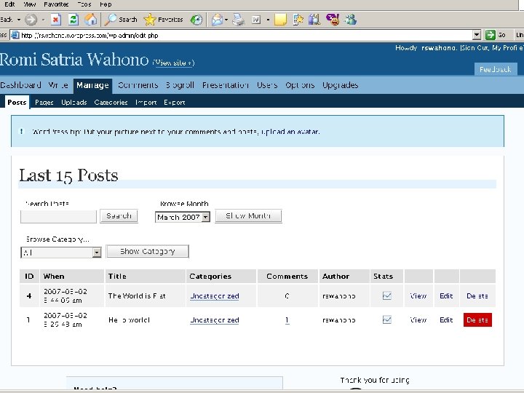This screenshot has height=393, width=524.
Task: Edit The World is Flat post
Action: point(446,295)
